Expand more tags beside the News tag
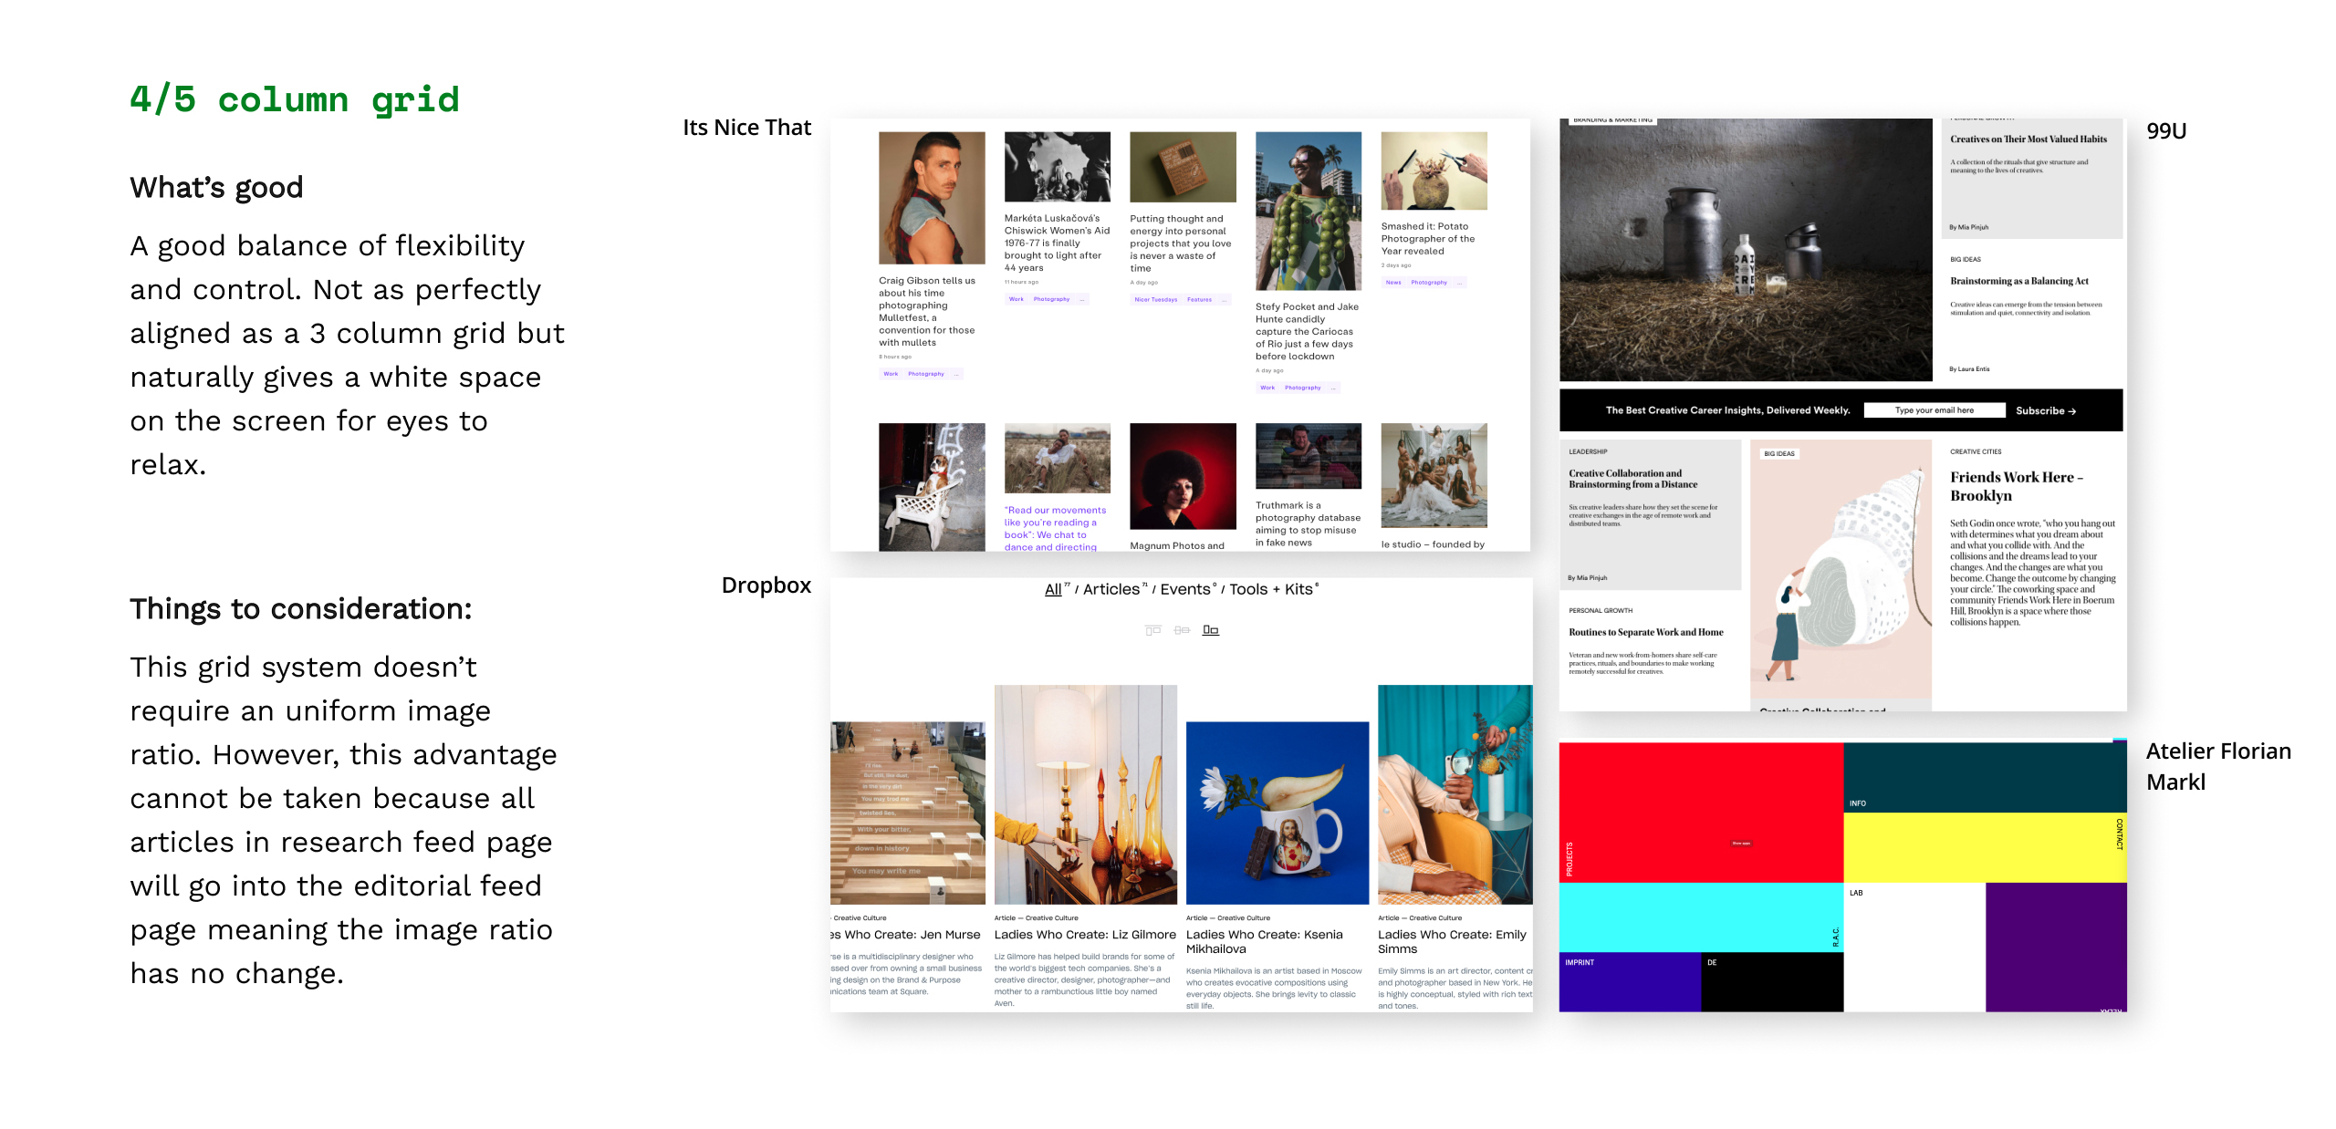Image resolution: width=2336 pixels, height=1129 pixels. click(1460, 283)
